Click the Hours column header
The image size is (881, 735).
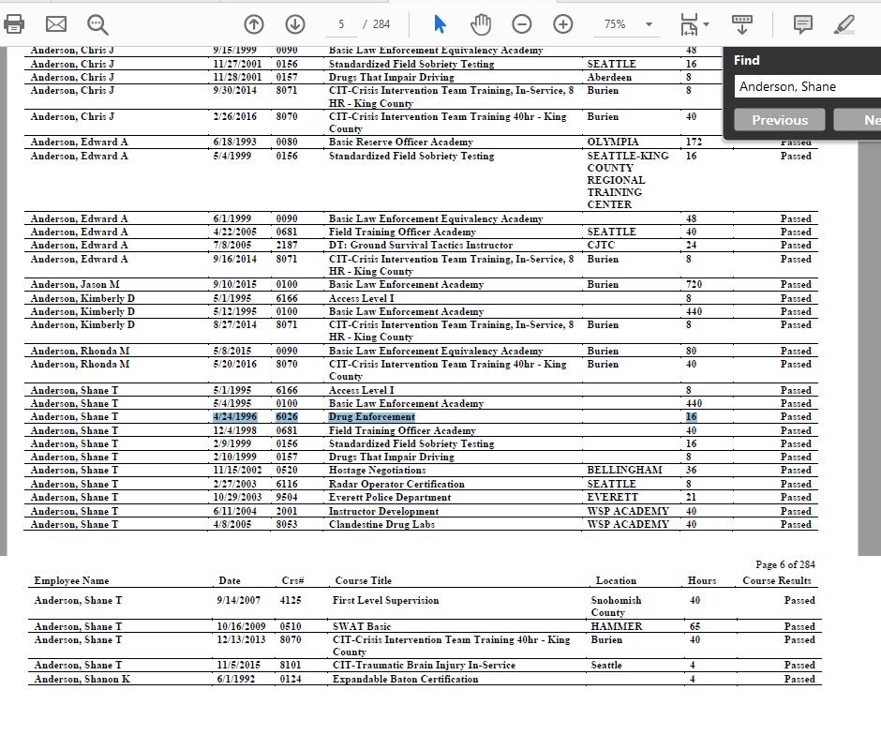702,580
